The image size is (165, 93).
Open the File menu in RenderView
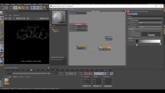click(6, 15)
